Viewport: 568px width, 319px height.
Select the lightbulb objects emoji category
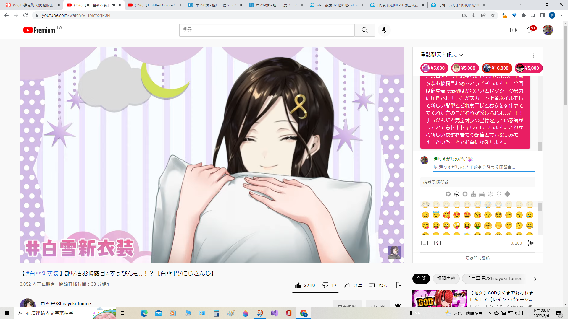(499, 194)
